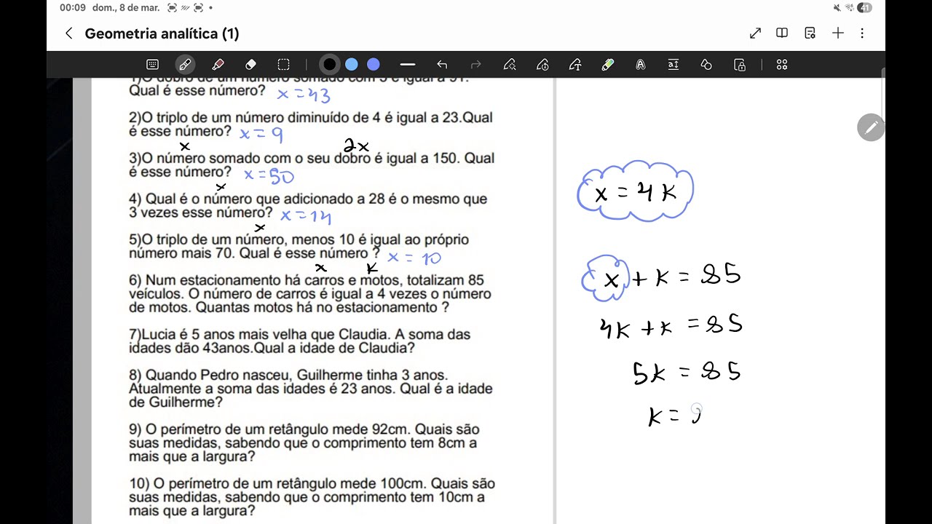The height and width of the screenshot is (524, 932).
Task: Click the handwritten answer x = 50
Action: point(269,175)
